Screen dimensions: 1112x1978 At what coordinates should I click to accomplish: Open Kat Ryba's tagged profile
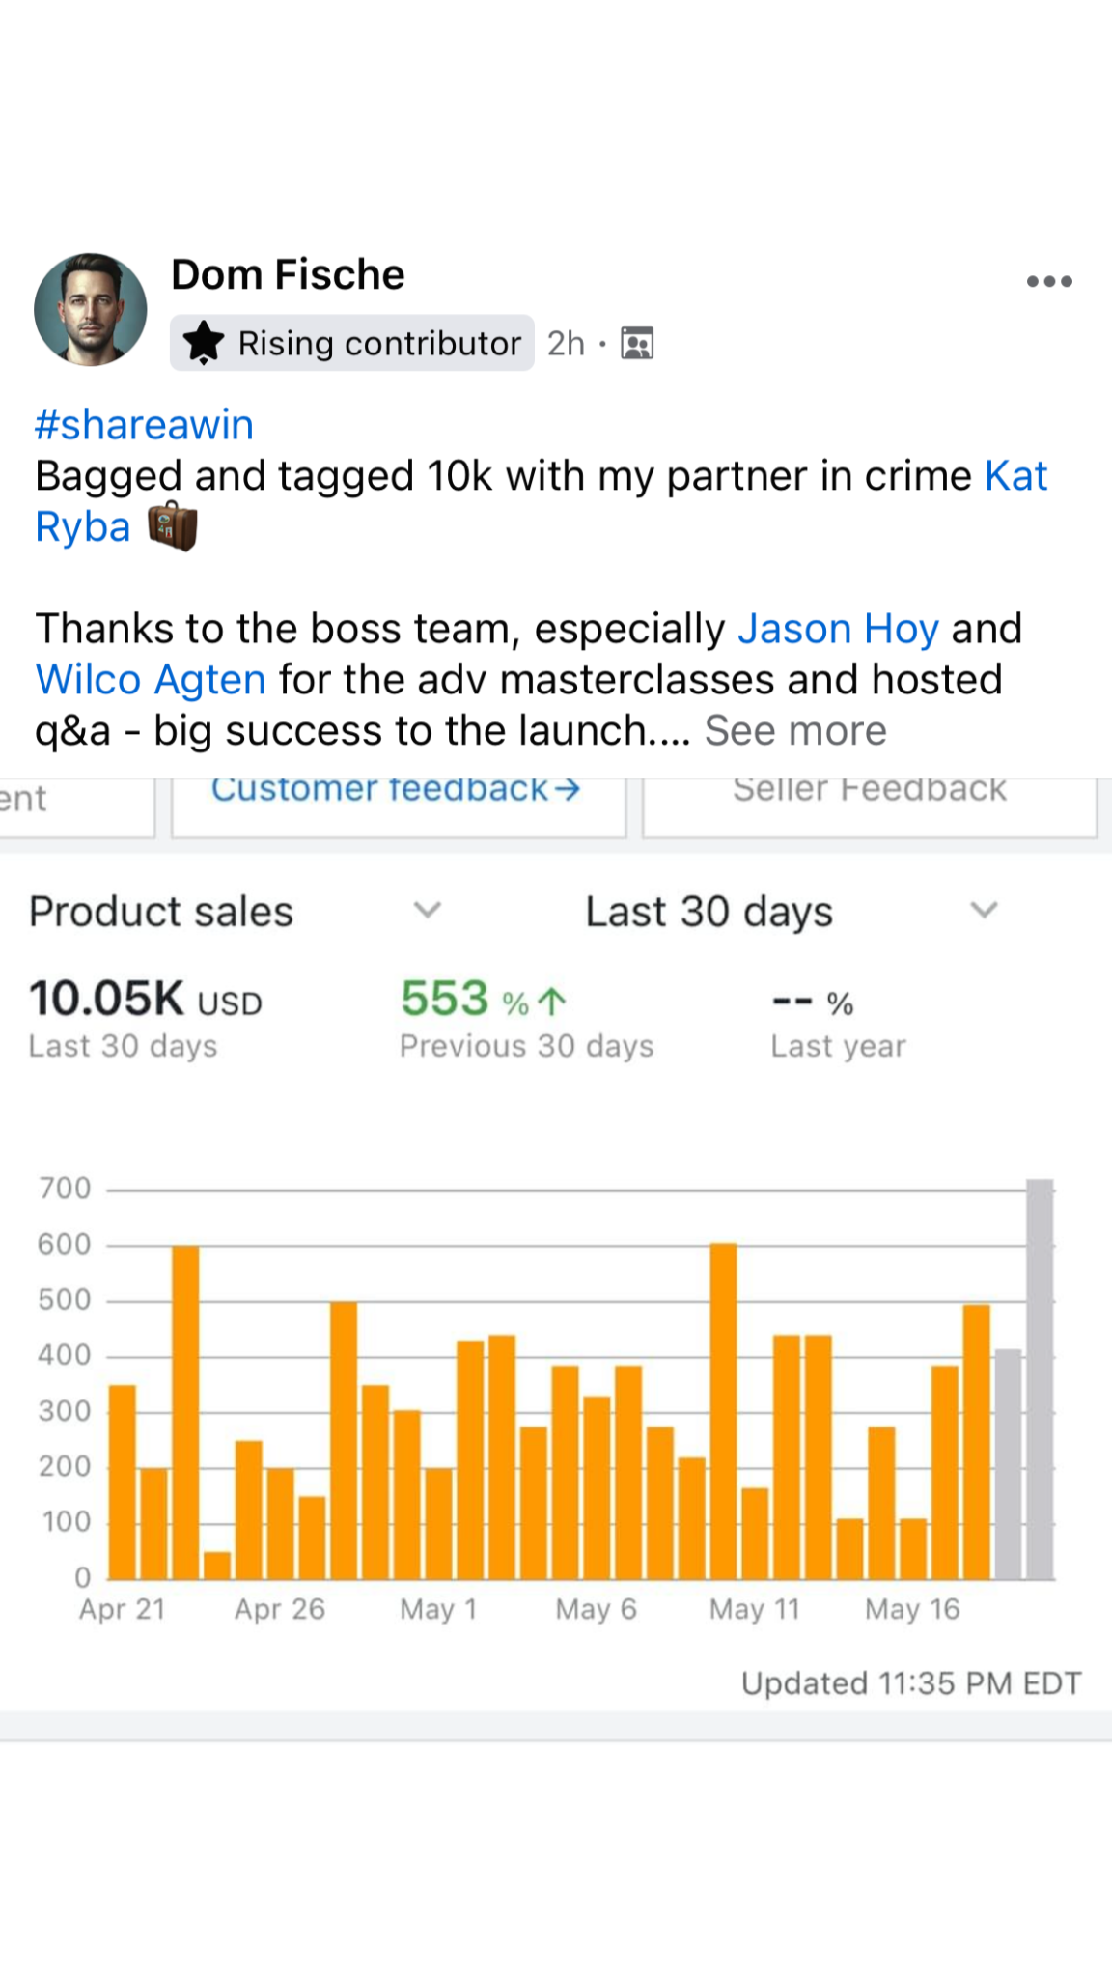pyautogui.click(x=1015, y=476)
